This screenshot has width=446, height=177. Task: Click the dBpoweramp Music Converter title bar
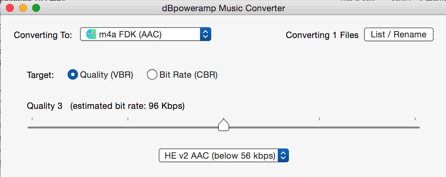point(224,8)
